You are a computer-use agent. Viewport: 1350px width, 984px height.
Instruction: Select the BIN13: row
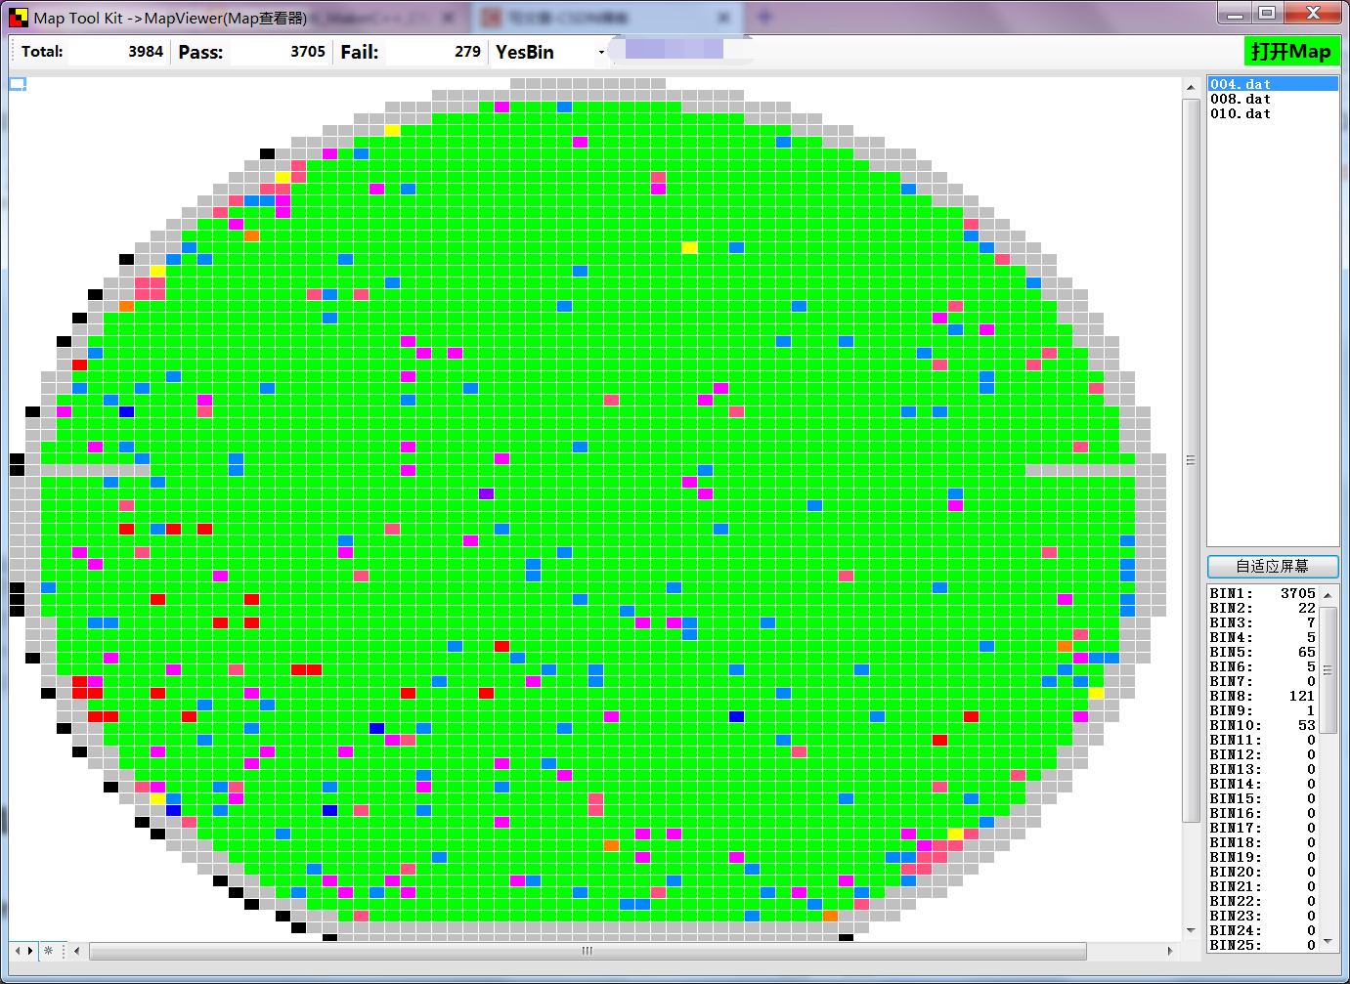pyautogui.click(x=1263, y=769)
